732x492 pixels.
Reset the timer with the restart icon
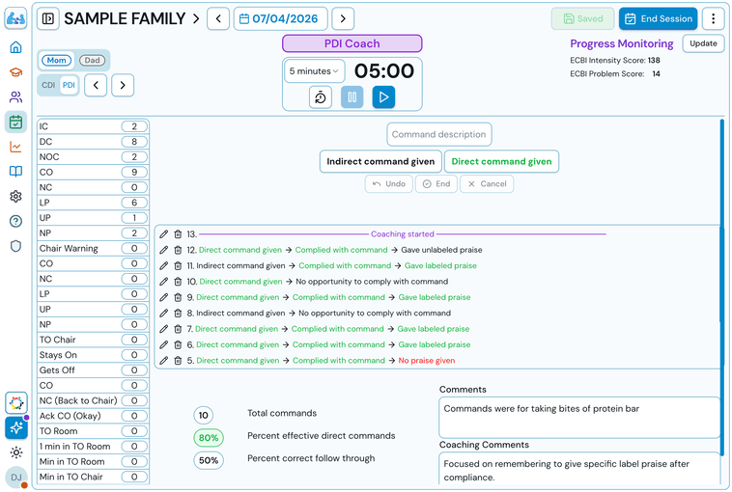coord(321,97)
